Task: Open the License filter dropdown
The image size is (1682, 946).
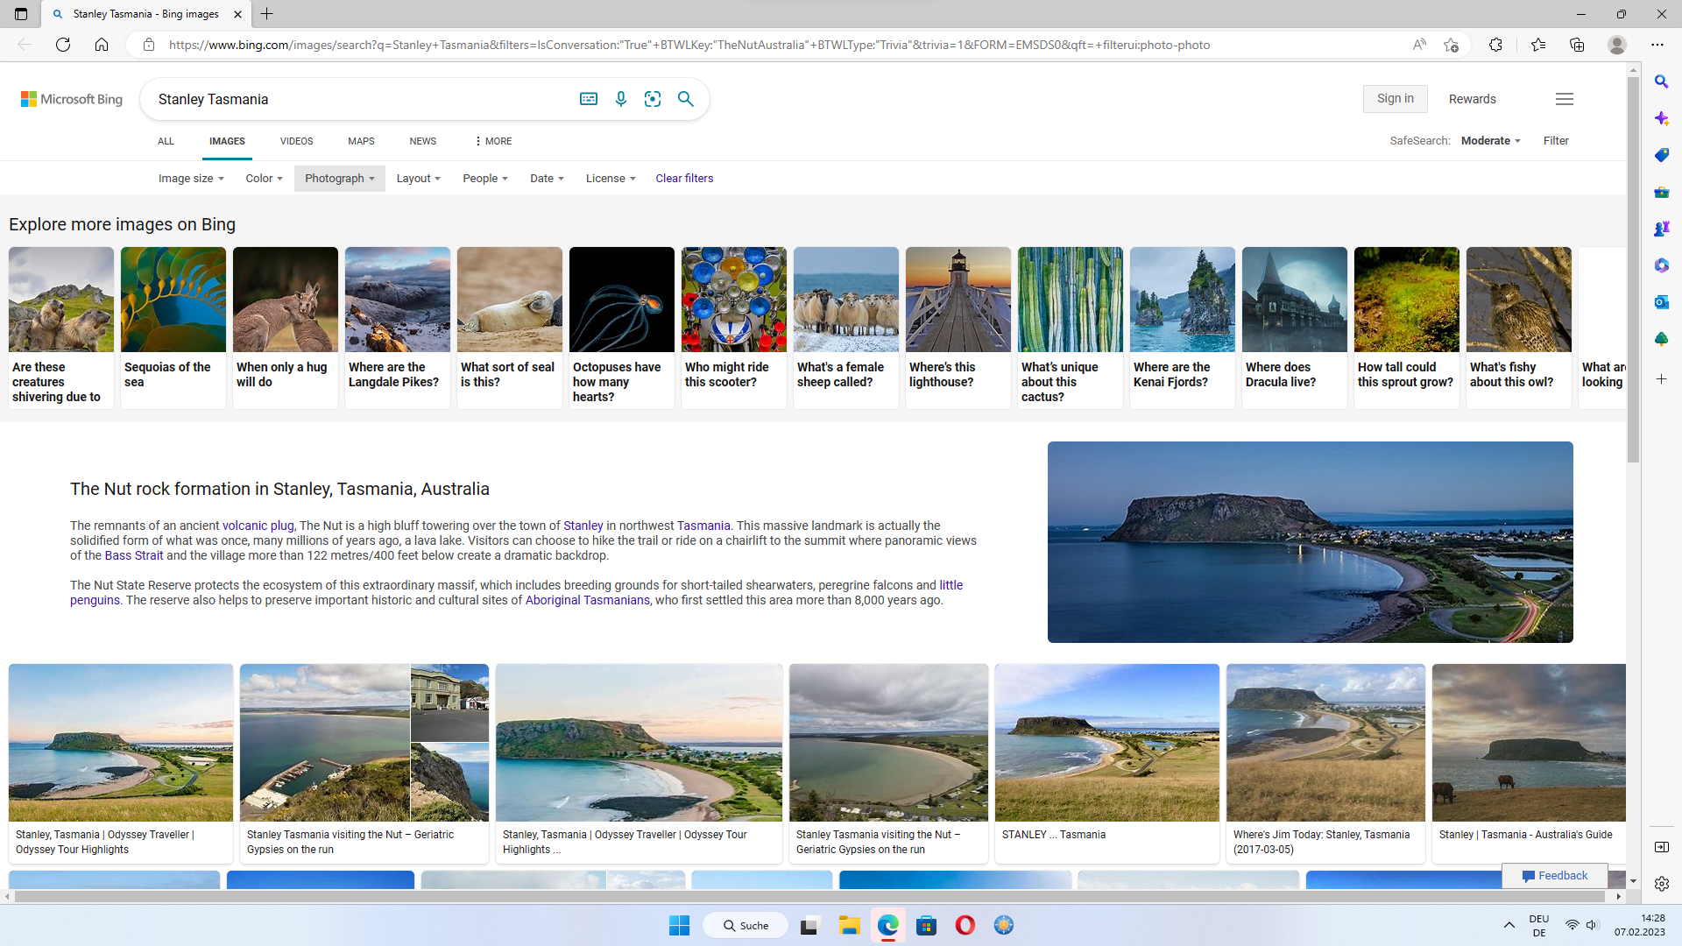Action: coord(611,179)
